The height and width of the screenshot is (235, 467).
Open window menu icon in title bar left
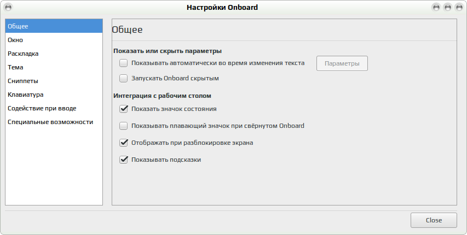8,7
